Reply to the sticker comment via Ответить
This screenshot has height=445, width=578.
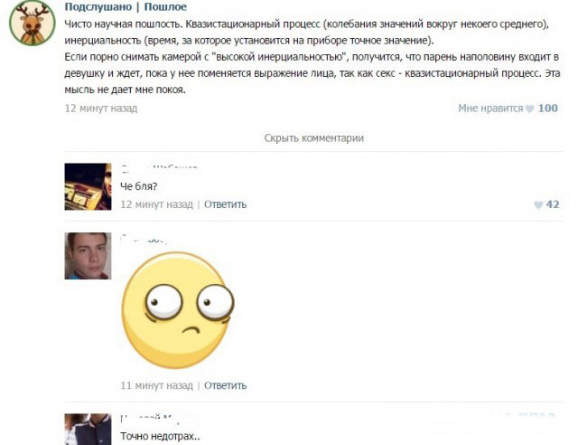point(225,385)
